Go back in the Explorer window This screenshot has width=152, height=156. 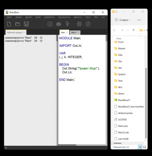(114, 30)
